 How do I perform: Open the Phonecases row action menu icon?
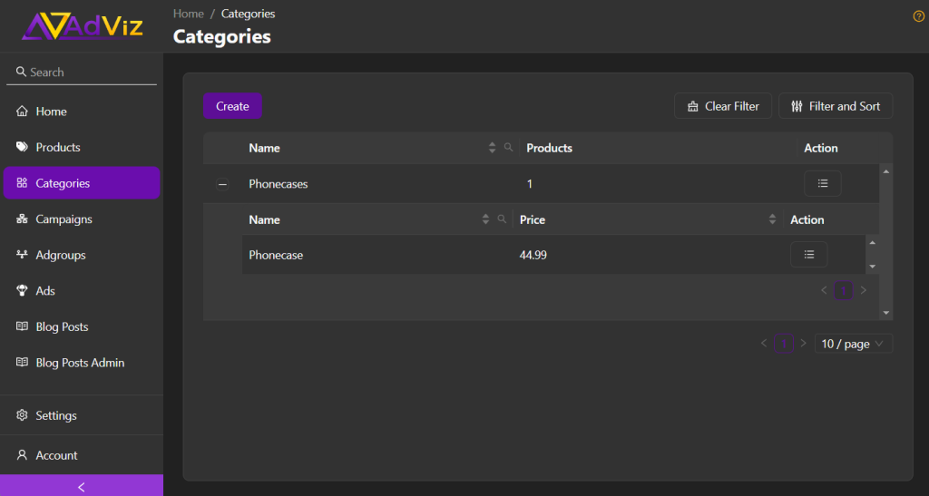point(822,183)
